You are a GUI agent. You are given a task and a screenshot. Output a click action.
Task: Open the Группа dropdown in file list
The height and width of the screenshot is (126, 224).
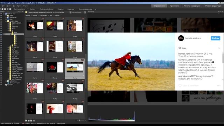35,15
